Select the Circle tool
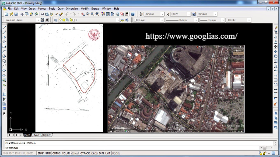Image resolution: width=280 pixels, height=157 pixels. pyautogui.click(x=4, y=56)
